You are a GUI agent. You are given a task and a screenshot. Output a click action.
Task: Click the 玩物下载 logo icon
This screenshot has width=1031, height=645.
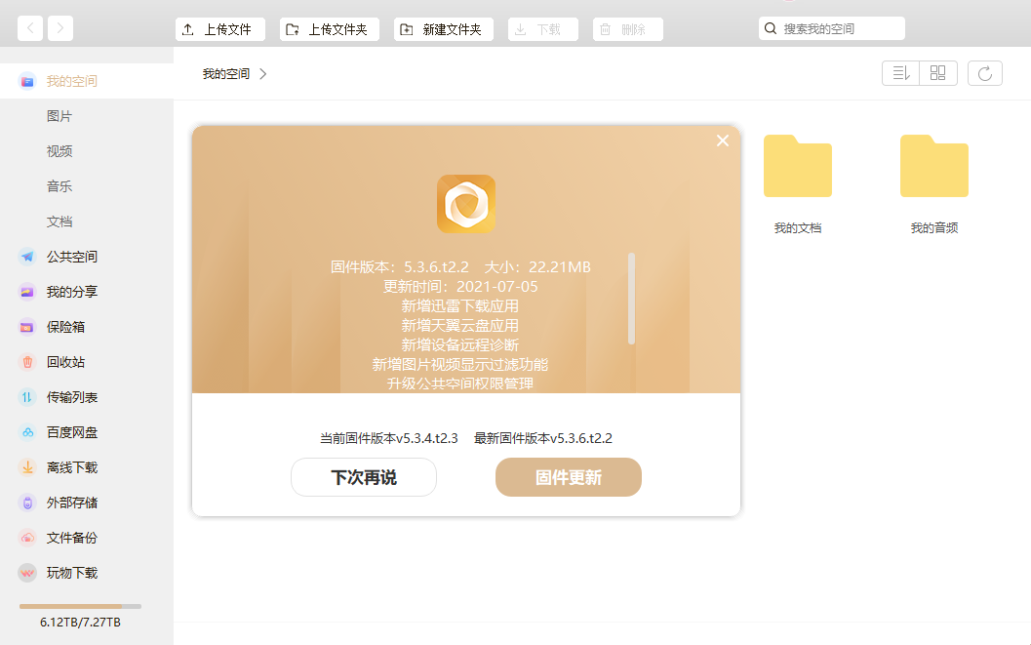[x=27, y=574]
